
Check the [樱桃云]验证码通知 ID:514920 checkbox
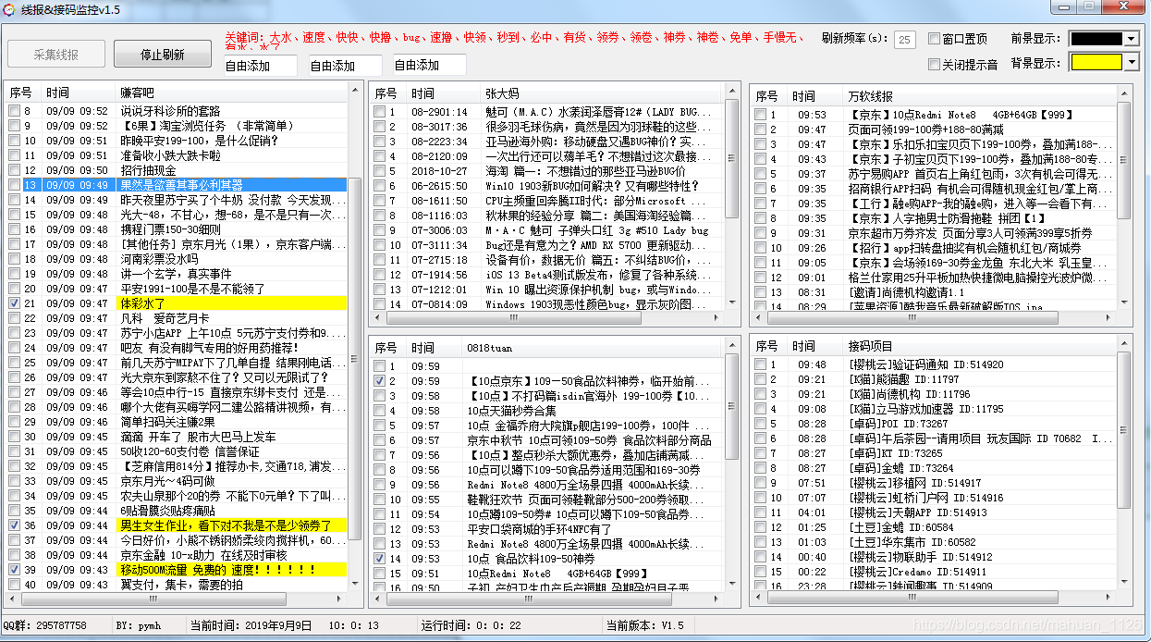click(x=760, y=364)
